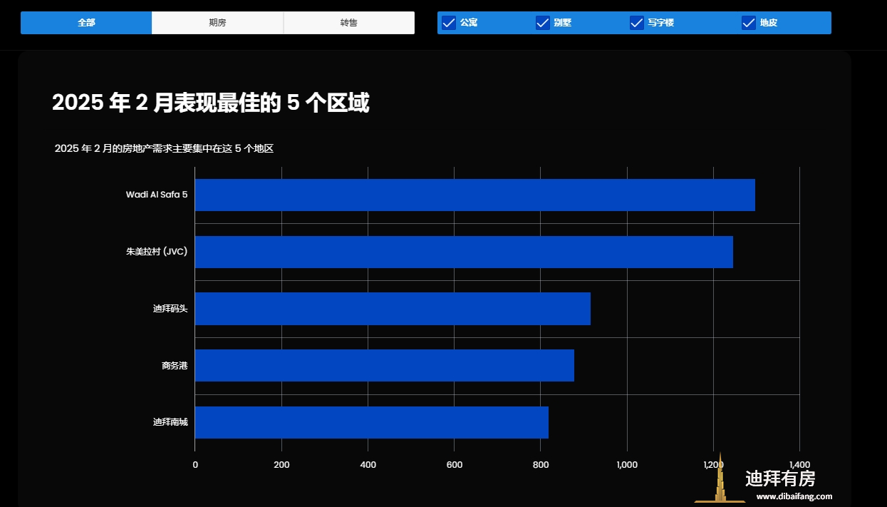The image size is (887, 507).
Task: Uncheck the 别墅 checkbox
Action: [x=543, y=23]
